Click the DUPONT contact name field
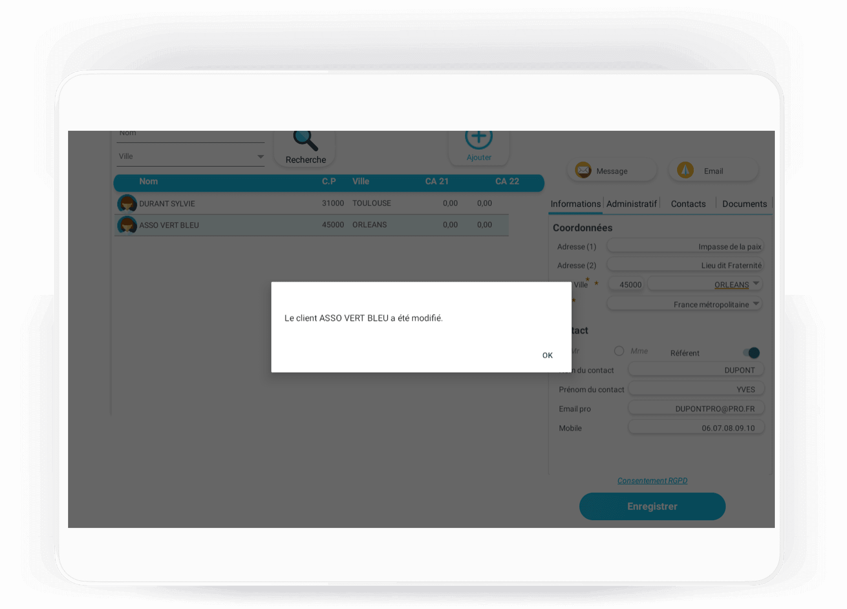 click(x=696, y=369)
